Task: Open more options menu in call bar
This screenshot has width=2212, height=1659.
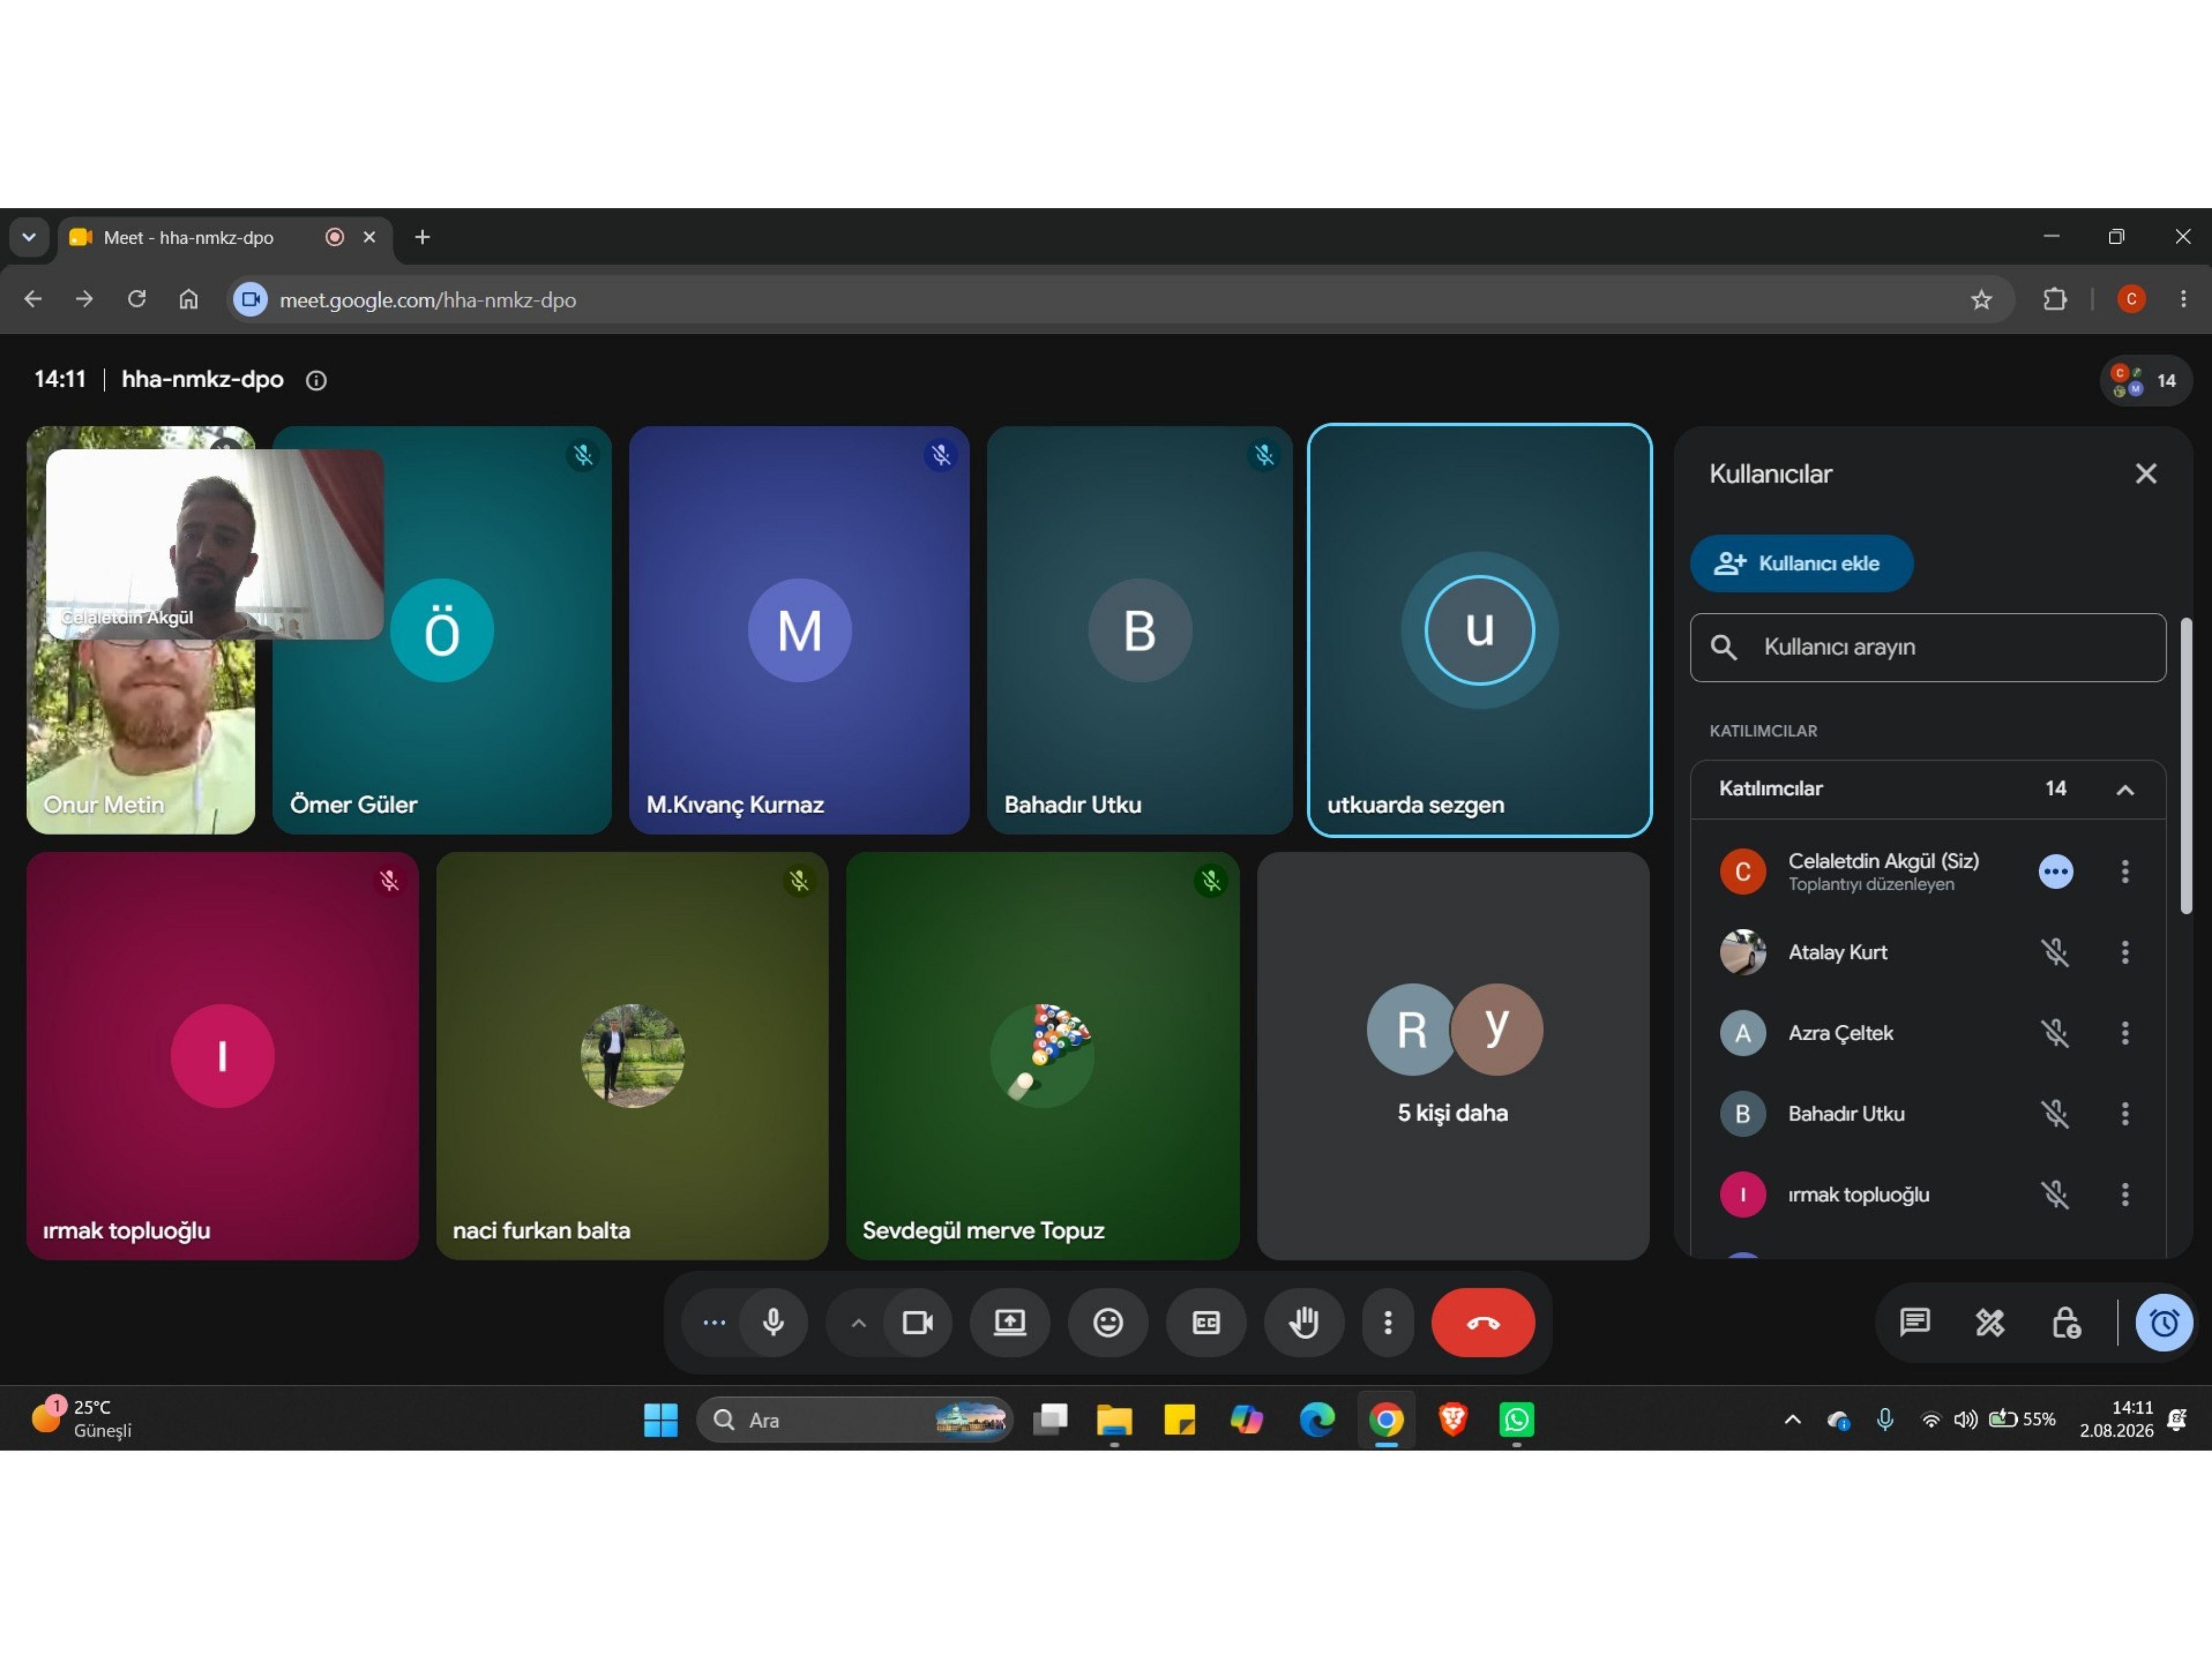Action: (x=1388, y=1322)
